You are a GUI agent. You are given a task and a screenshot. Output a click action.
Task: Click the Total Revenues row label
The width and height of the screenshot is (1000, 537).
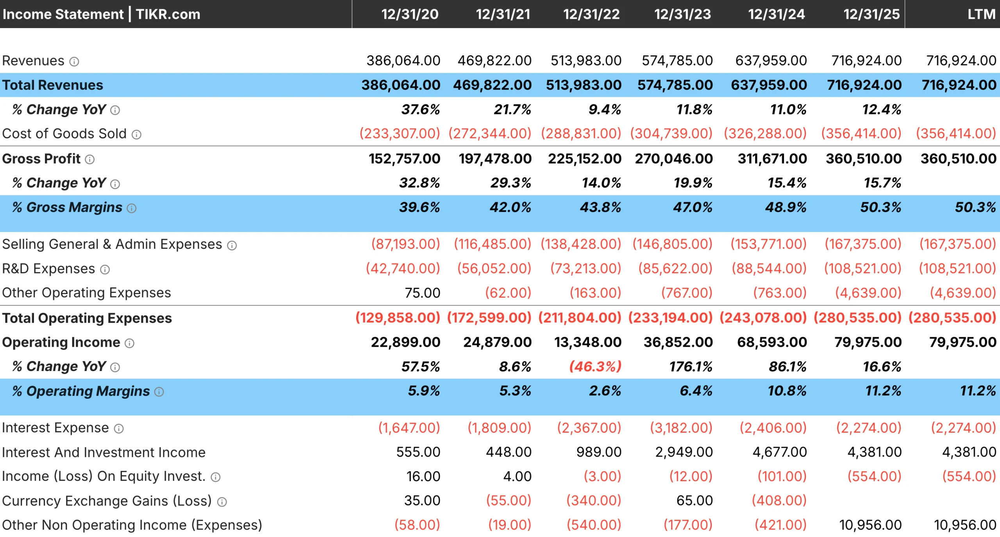52,85
